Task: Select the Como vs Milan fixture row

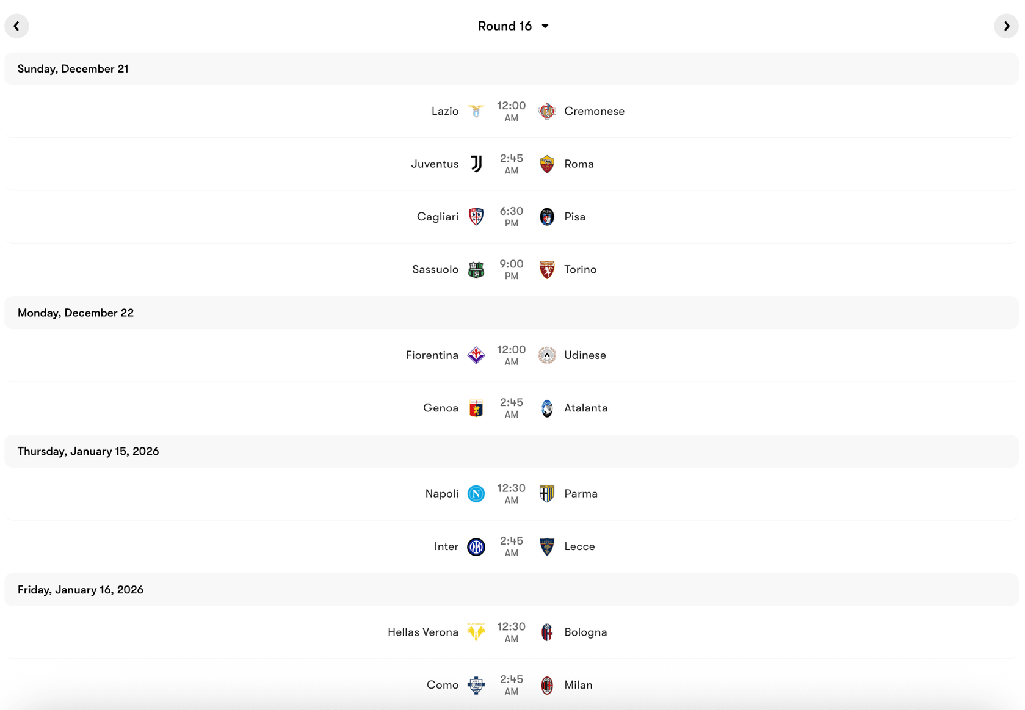Action: tap(512, 684)
